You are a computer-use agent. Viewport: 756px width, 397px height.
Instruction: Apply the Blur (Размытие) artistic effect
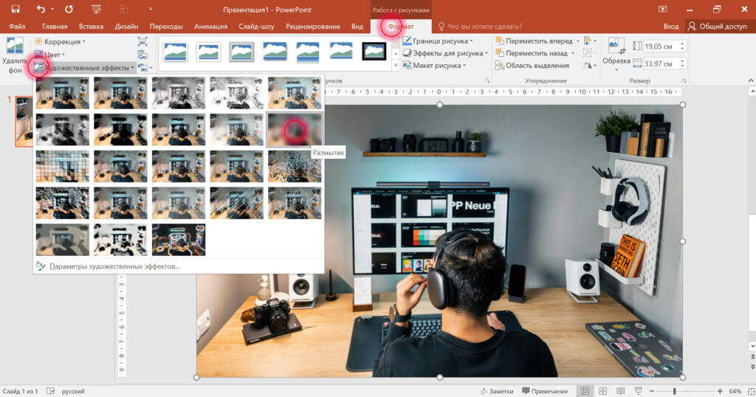295,129
